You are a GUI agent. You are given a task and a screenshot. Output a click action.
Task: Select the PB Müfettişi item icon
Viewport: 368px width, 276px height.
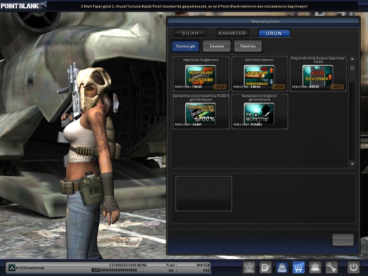tap(259, 114)
